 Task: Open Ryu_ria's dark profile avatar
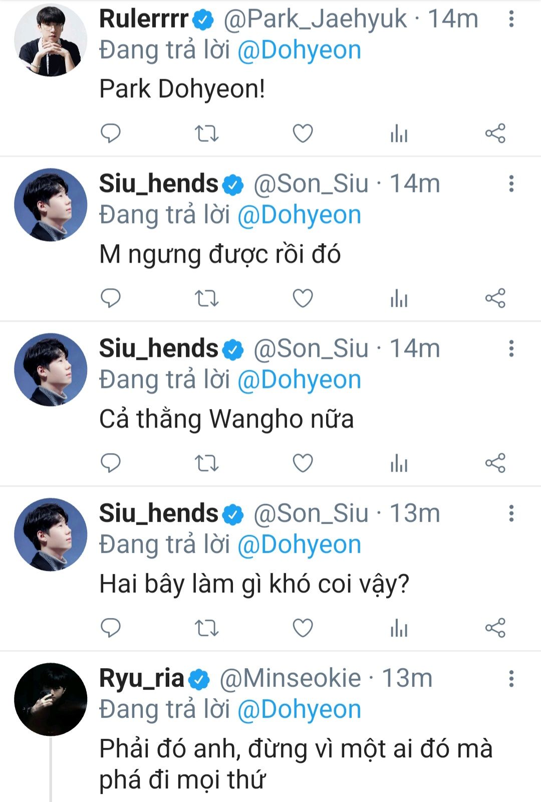coord(50,699)
